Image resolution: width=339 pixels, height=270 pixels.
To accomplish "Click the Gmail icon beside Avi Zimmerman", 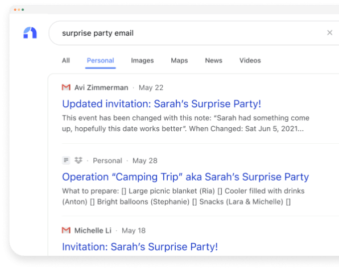I will [x=66, y=88].
